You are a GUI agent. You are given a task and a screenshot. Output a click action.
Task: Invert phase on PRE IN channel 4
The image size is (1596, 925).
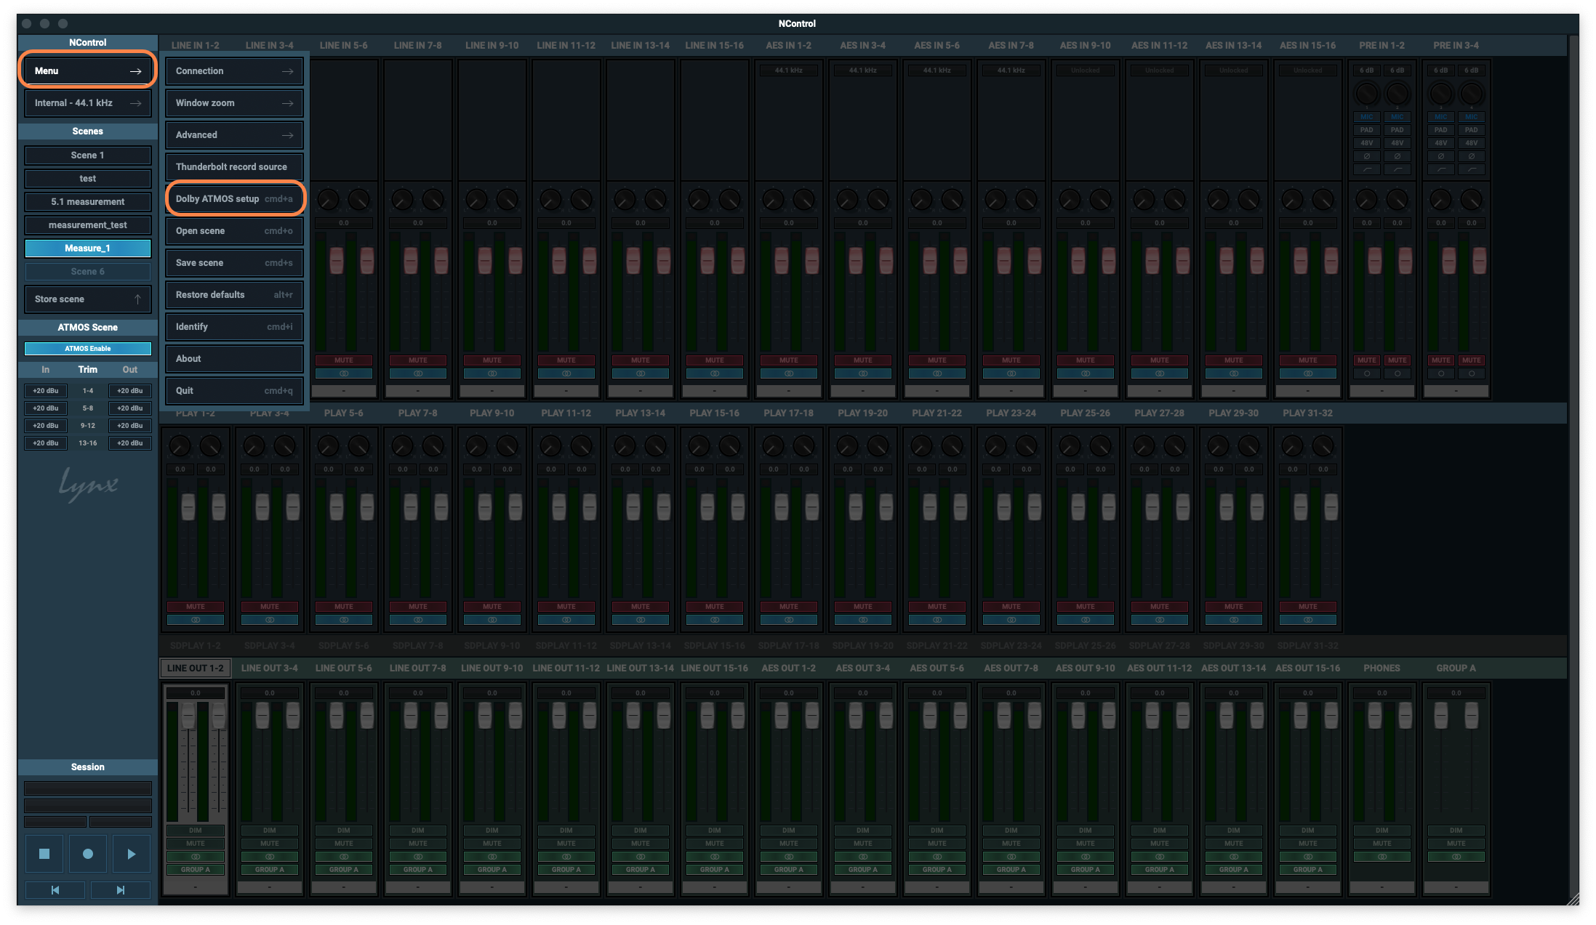coord(1472,156)
